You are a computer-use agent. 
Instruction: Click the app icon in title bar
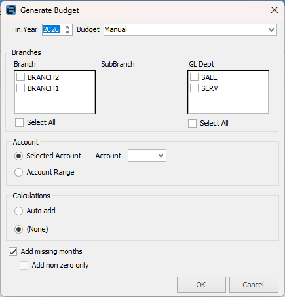11,10
